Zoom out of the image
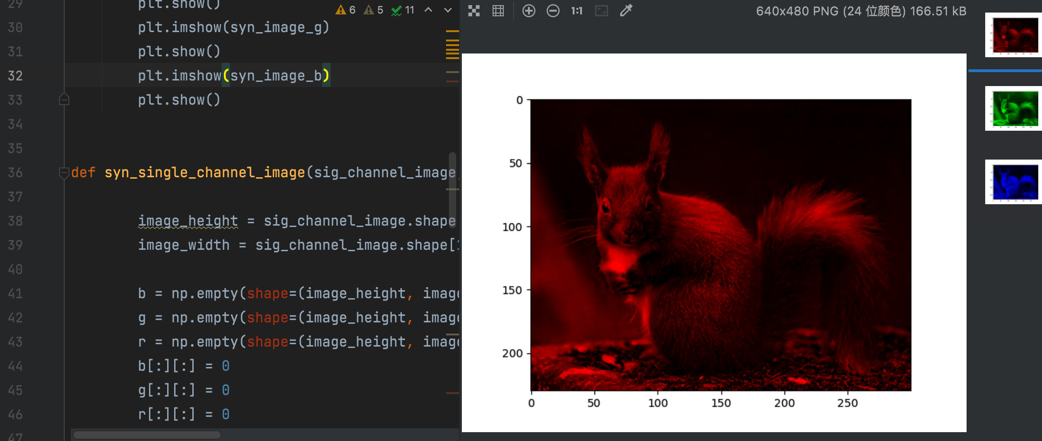 [x=553, y=11]
